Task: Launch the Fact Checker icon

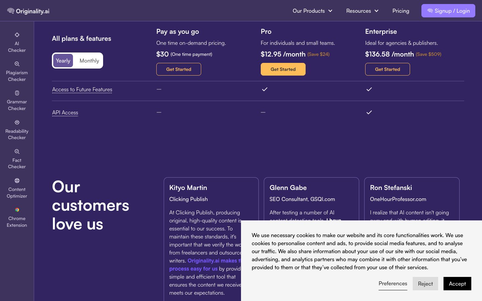Action: [17, 152]
